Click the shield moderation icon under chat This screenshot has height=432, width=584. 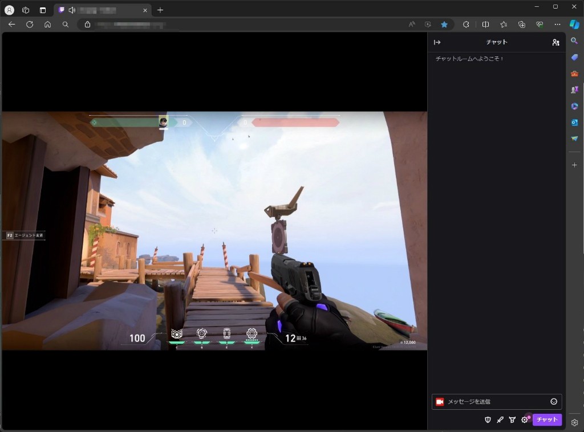(488, 420)
